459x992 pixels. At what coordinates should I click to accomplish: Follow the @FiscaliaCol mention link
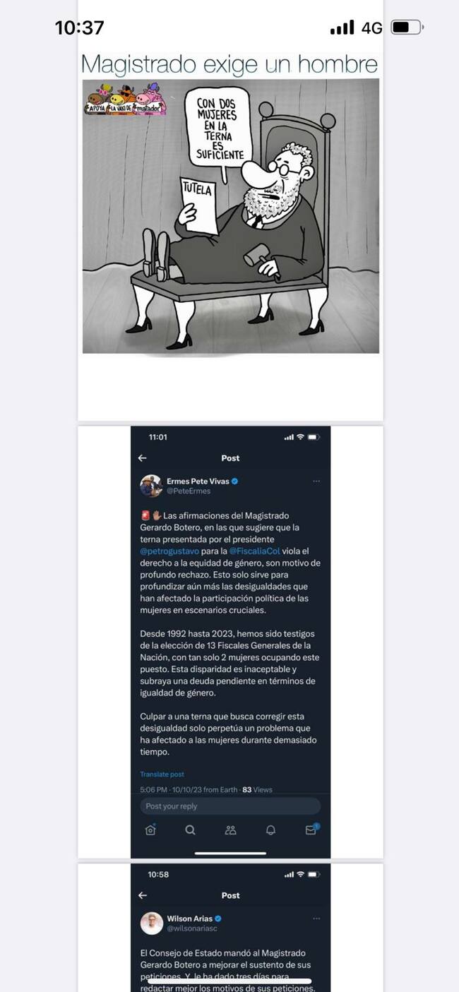click(x=255, y=551)
